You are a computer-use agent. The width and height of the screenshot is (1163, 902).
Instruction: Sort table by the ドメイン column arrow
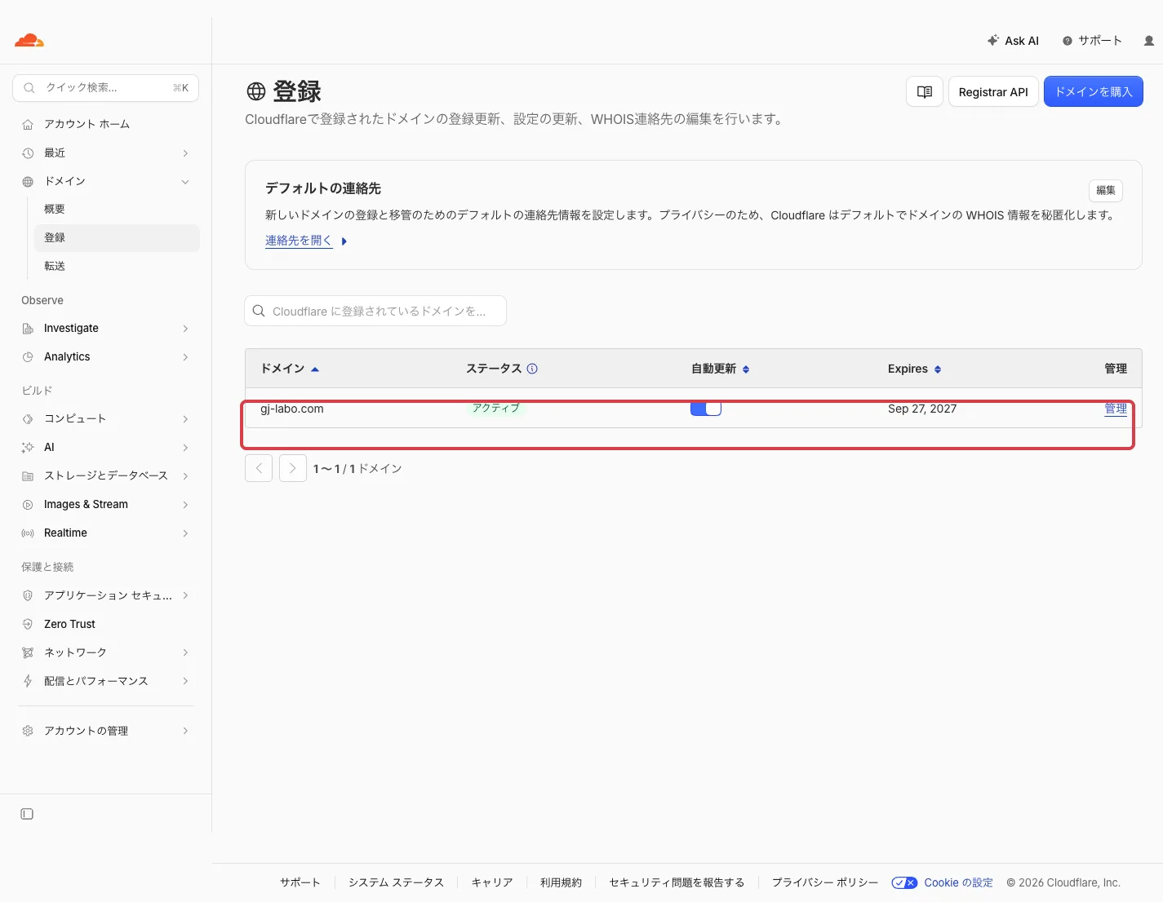point(315,369)
